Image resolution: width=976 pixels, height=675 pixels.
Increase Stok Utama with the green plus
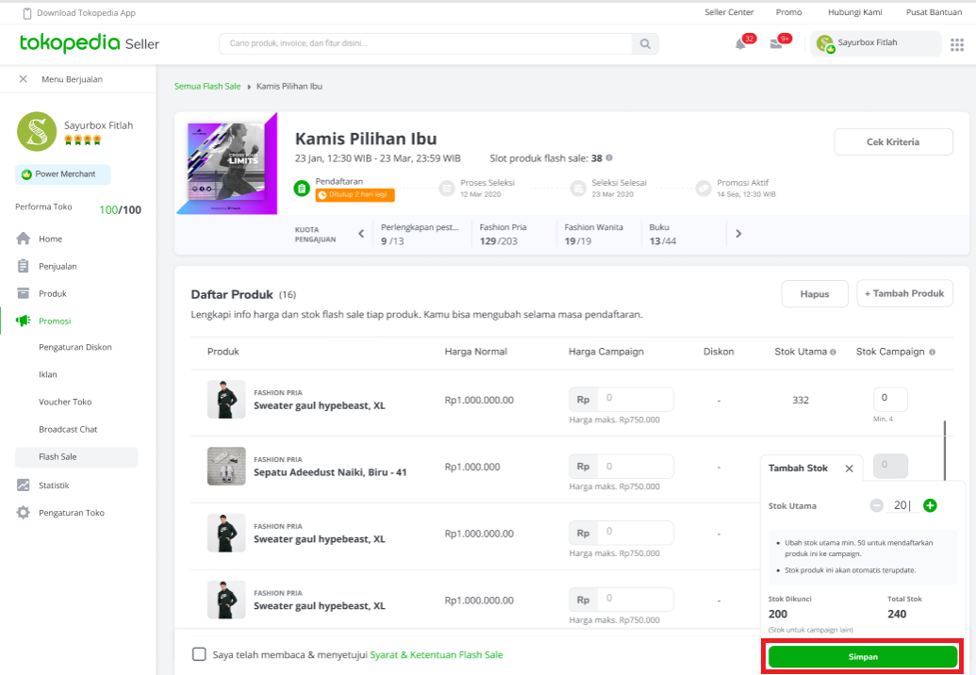pos(930,505)
